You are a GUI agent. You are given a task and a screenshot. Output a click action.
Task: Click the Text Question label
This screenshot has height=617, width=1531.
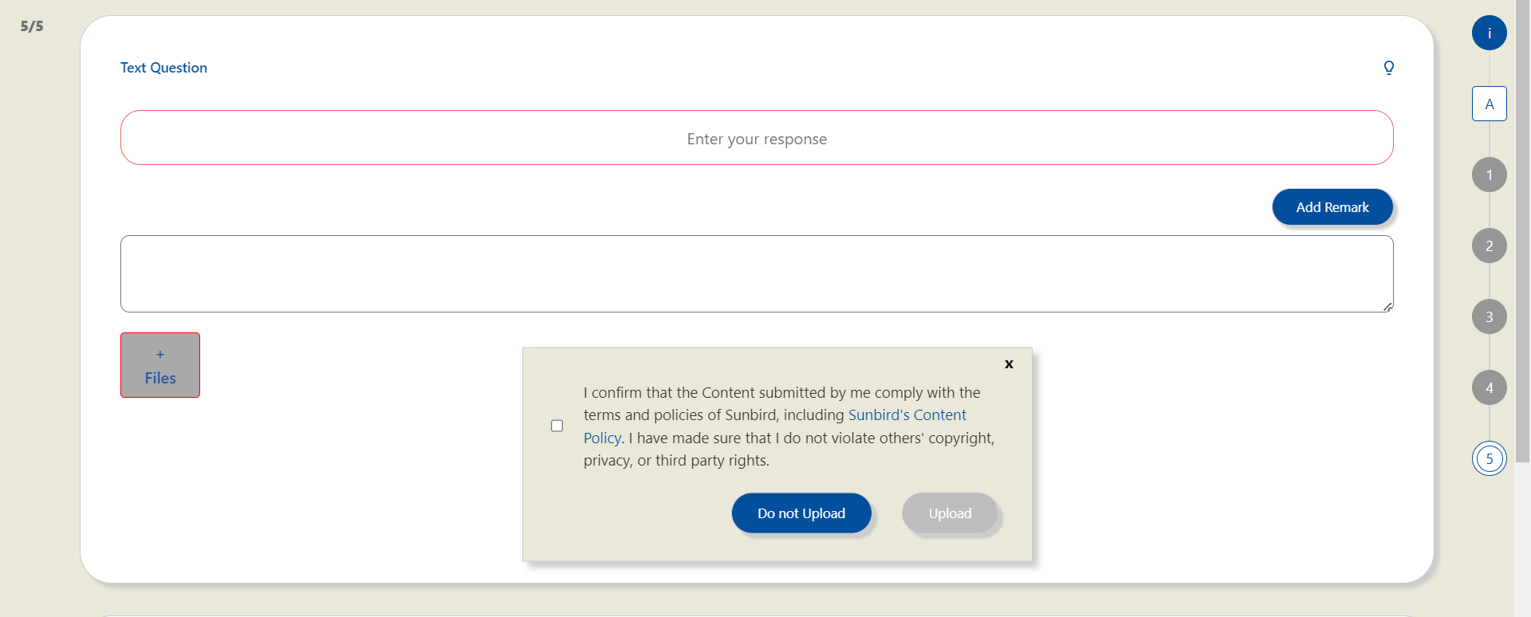(163, 68)
